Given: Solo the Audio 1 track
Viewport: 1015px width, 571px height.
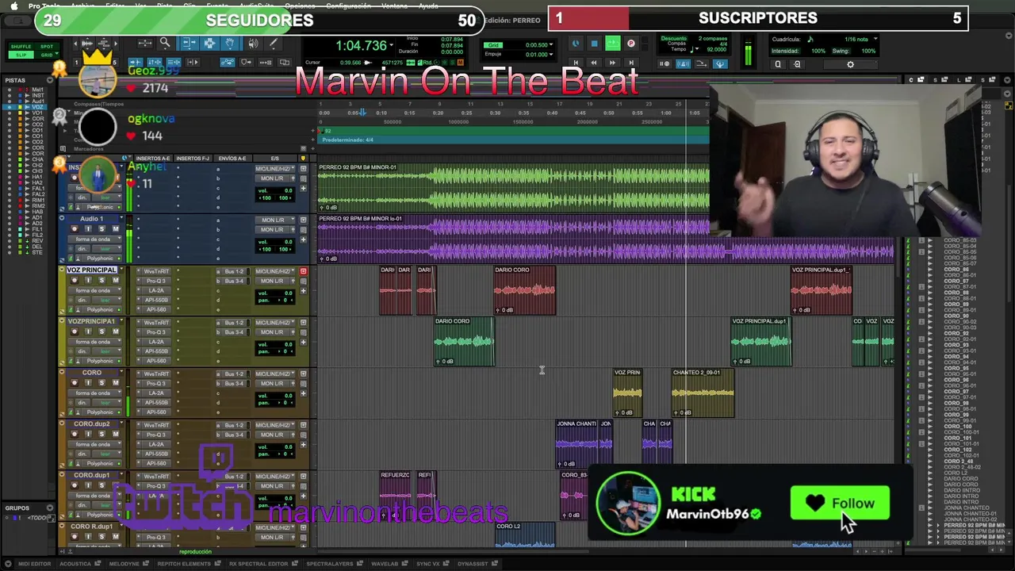Looking at the screenshot, I should pyautogui.click(x=101, y=229).
